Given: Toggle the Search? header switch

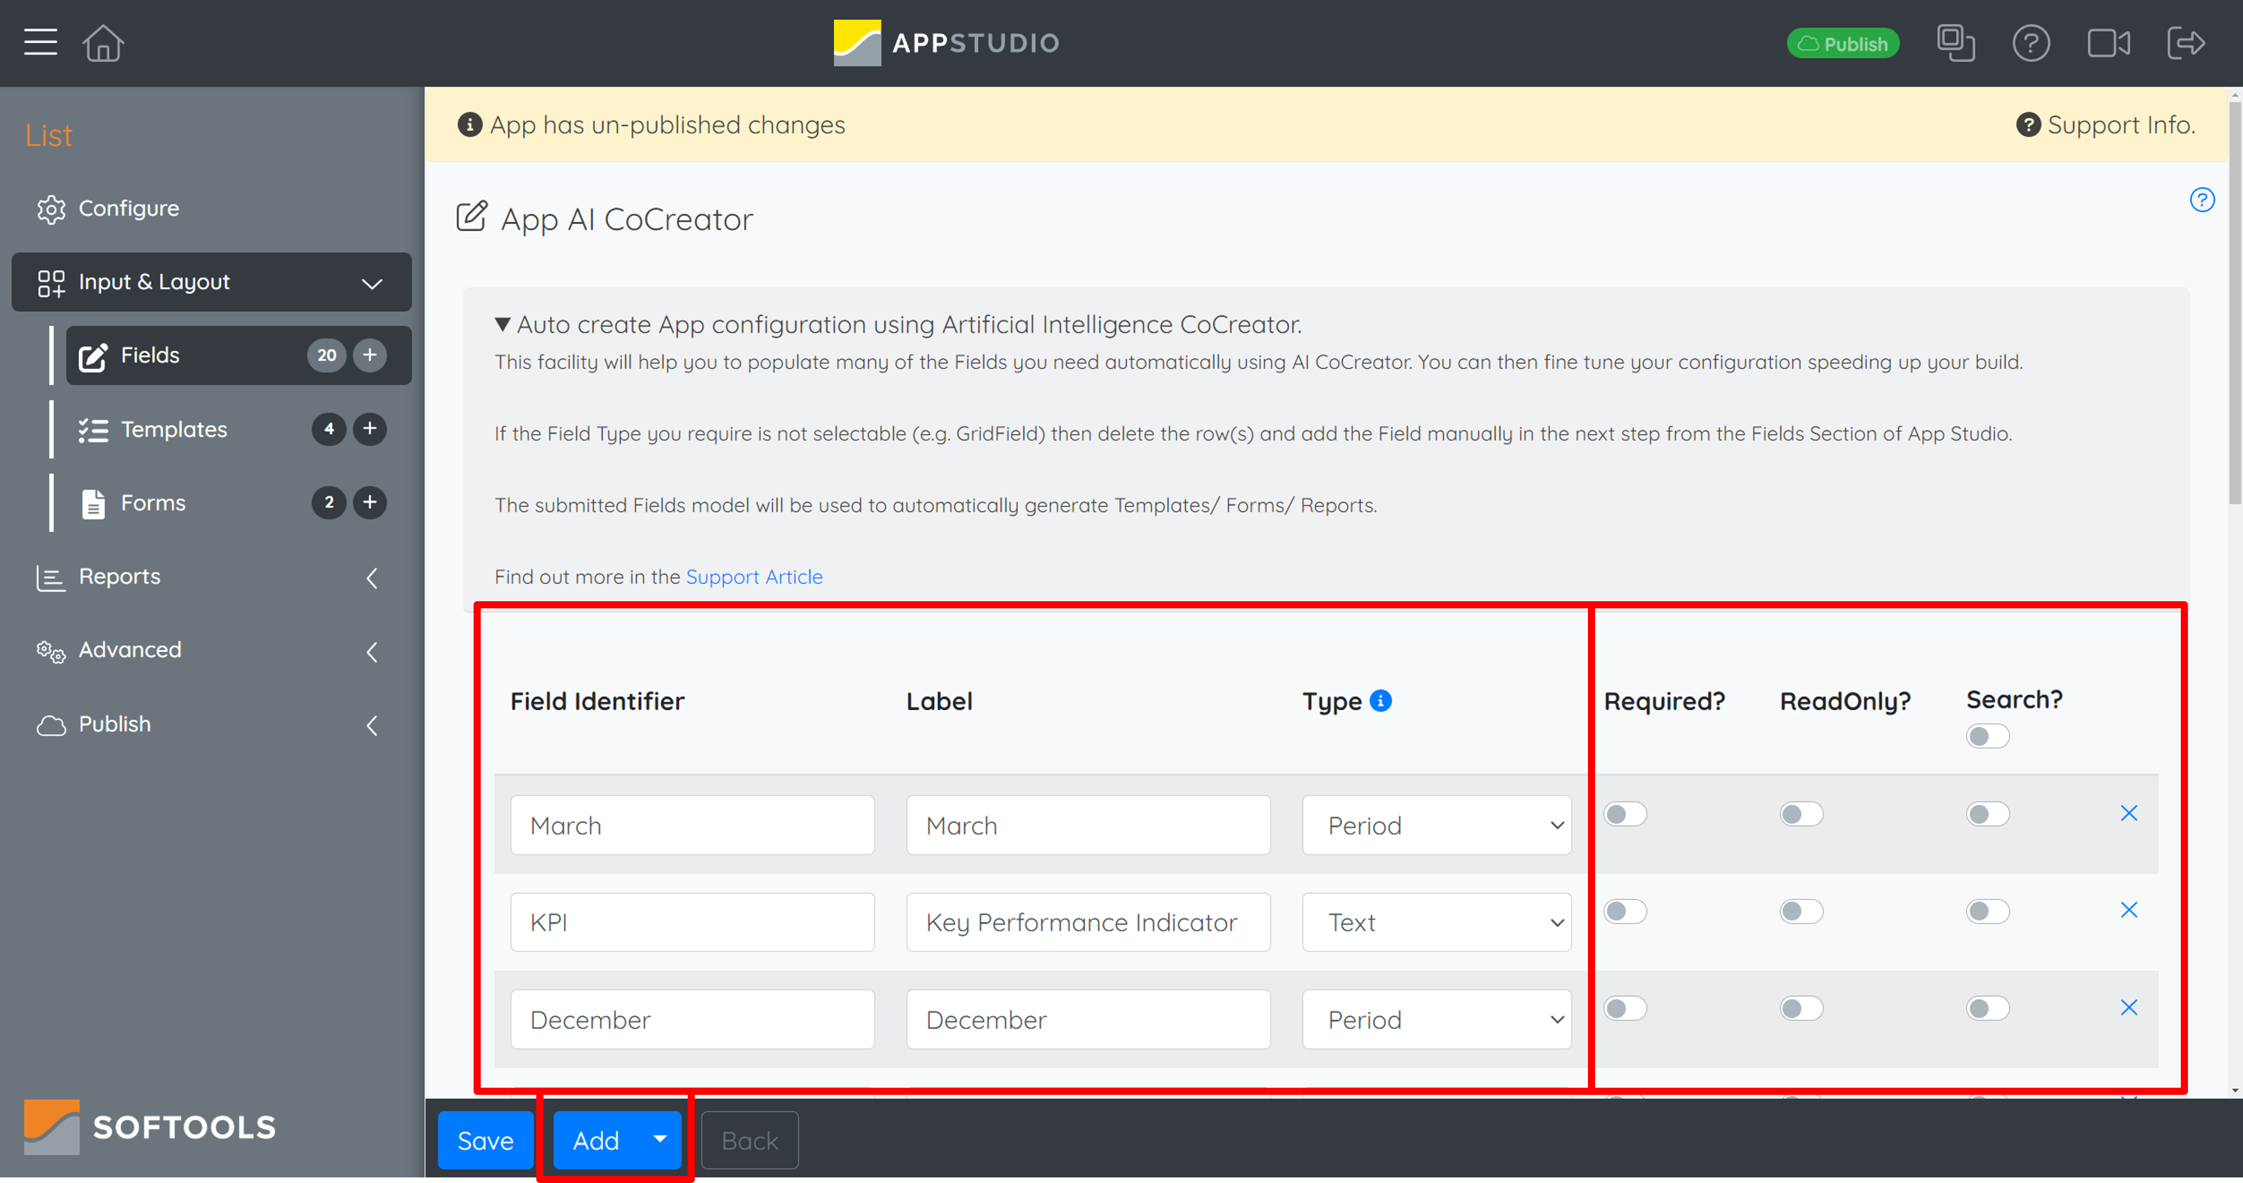Looking at the screenshot, I should [x=1987, y=736].
